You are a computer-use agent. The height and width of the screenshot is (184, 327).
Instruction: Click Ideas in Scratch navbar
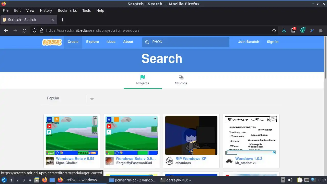pyautogui.click(x=111, y=42)
